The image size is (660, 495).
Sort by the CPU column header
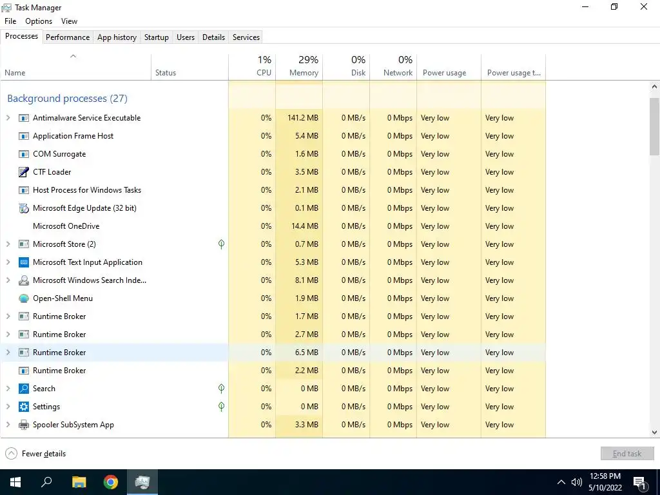point(252,67)
